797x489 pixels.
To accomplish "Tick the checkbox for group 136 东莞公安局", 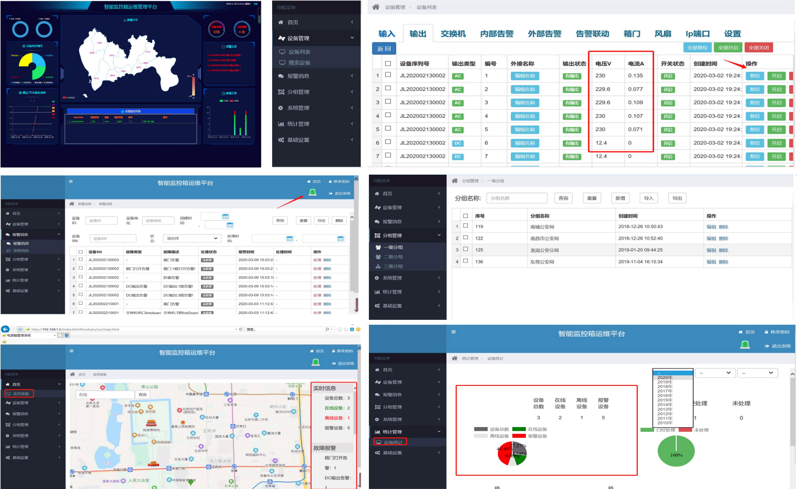I will pos(466,261).
